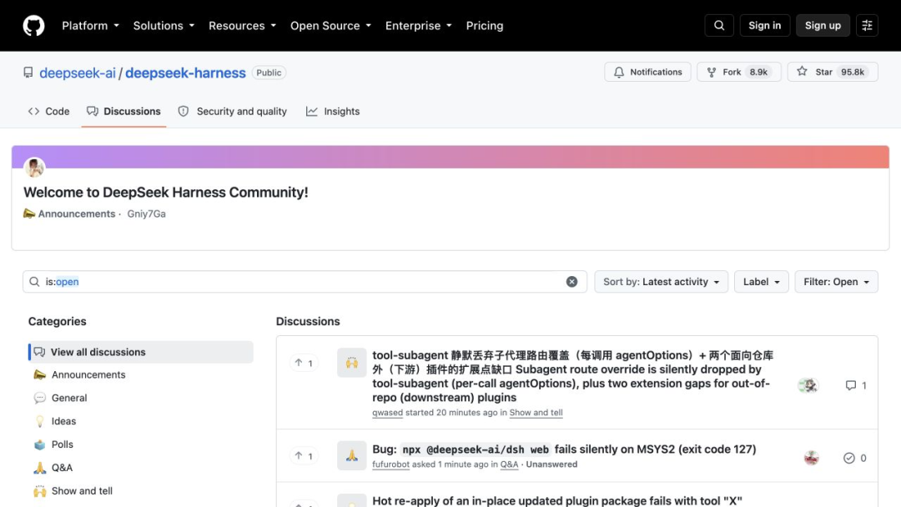Open comment count on tool-subagent discussion
901x507 pixels.
click(x=856, y=385)
